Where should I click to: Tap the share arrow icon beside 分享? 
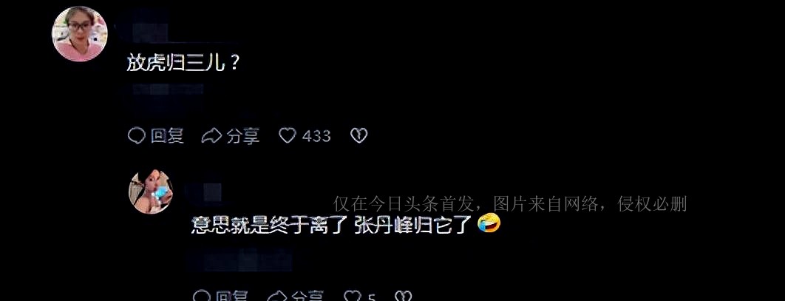click(x=211, y=136)
